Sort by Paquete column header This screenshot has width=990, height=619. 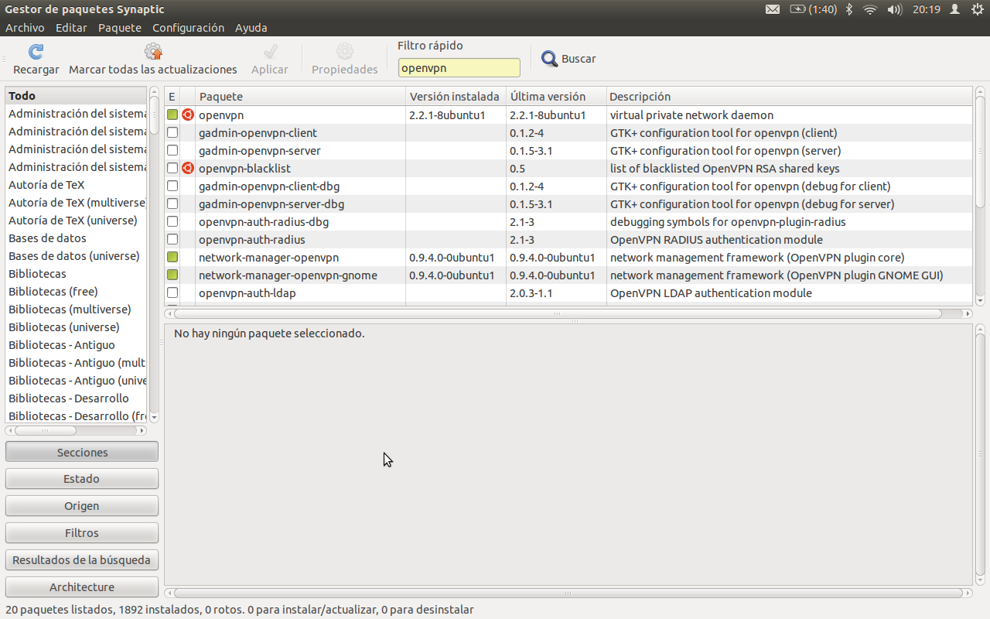tap(300, 97)
